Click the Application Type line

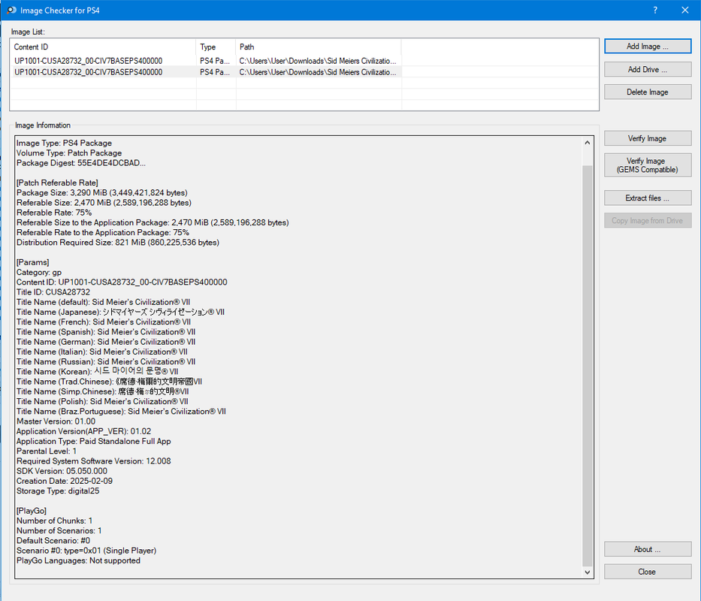[94, 442]
